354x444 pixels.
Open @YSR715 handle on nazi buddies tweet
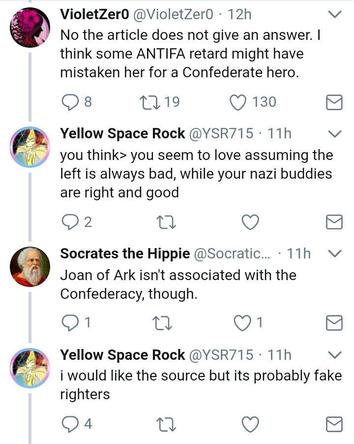221,133
